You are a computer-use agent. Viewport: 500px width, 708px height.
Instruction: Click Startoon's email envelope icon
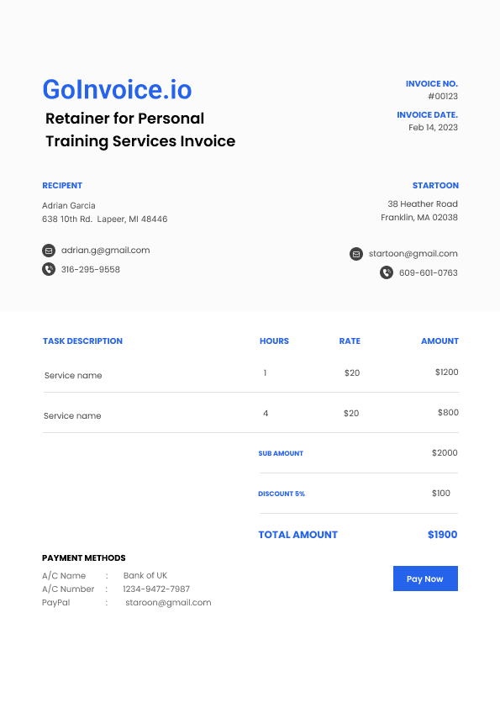coord(356,254)
